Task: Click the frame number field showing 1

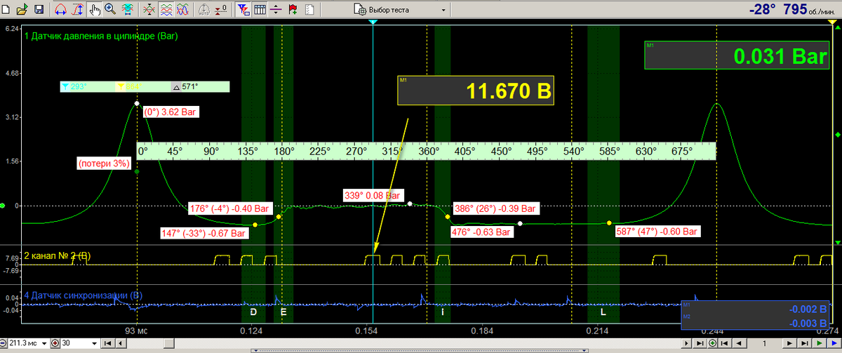Action: [x=764, y=343]
